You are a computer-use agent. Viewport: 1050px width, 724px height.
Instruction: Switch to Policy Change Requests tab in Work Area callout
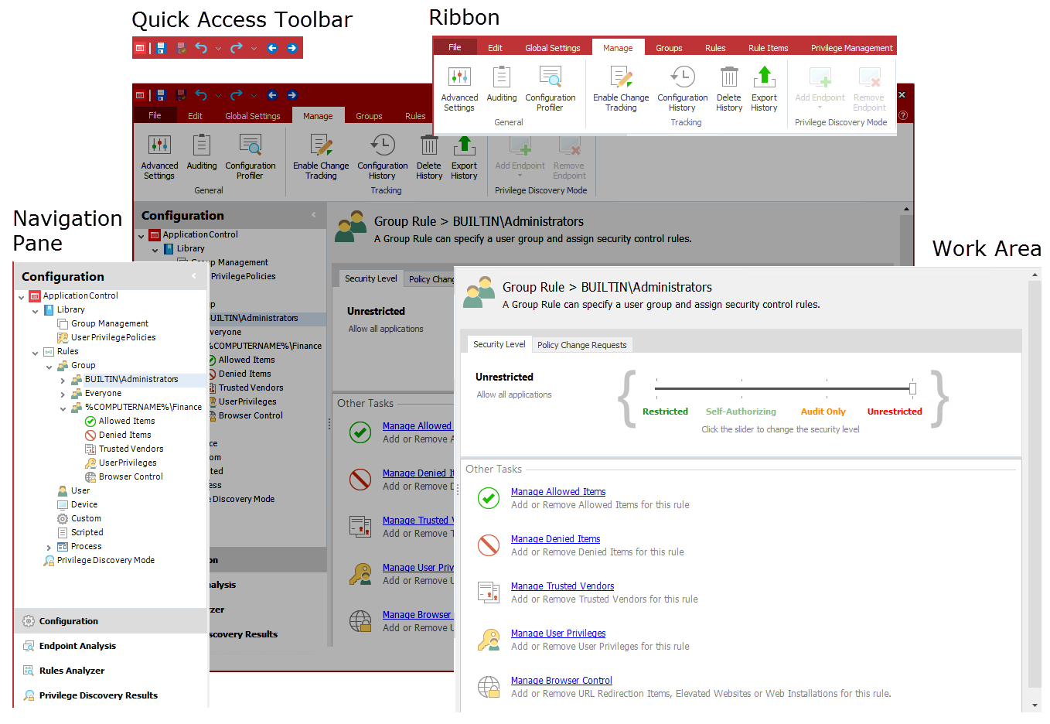pyautogui.click(x=581, y=345)
